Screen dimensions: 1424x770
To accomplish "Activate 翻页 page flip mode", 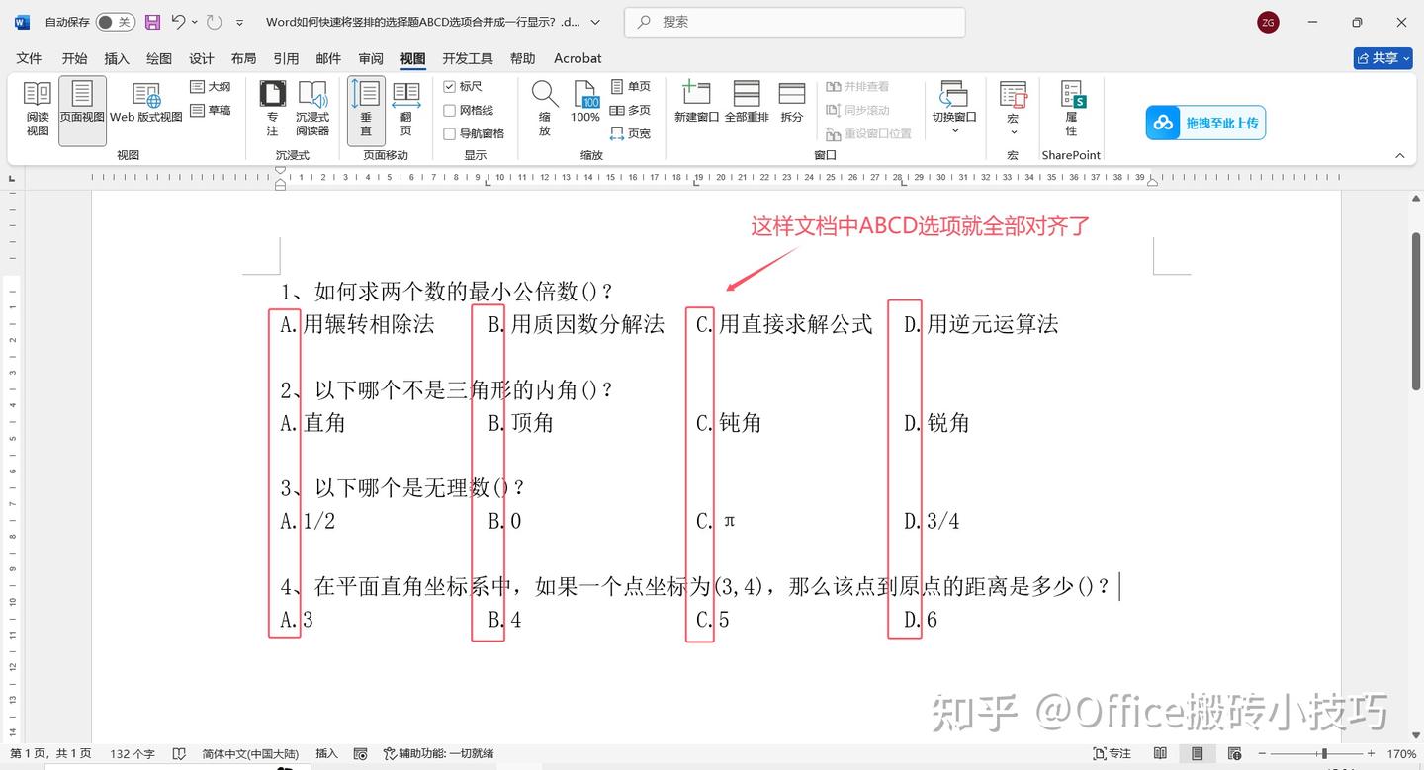I will (405, 107).
